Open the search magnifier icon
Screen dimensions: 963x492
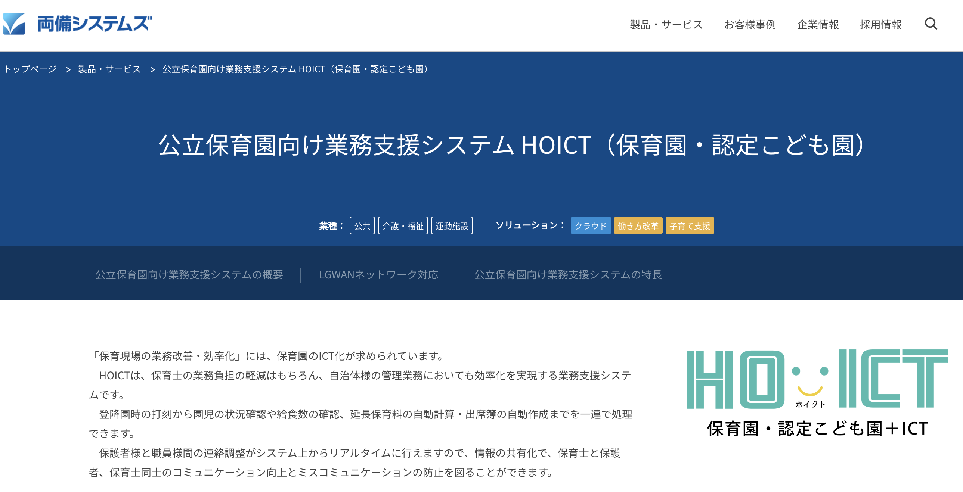coord(931,24)
